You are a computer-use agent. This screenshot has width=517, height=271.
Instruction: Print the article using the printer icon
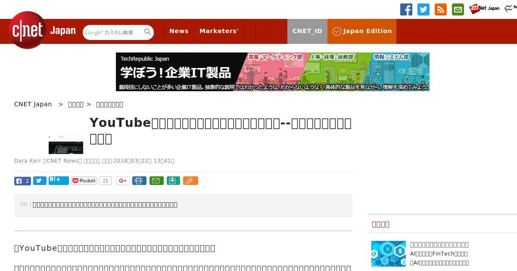point(139,181)
